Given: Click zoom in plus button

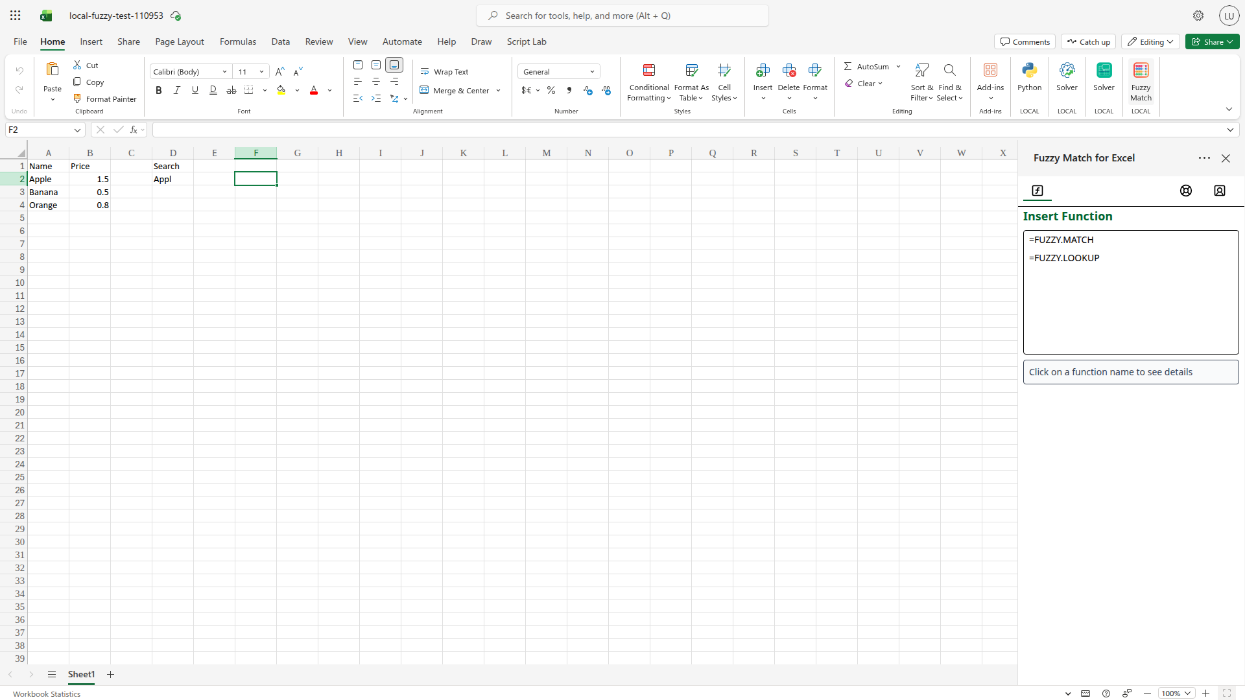Looking at the screenshot, I should click(1205, 694).
